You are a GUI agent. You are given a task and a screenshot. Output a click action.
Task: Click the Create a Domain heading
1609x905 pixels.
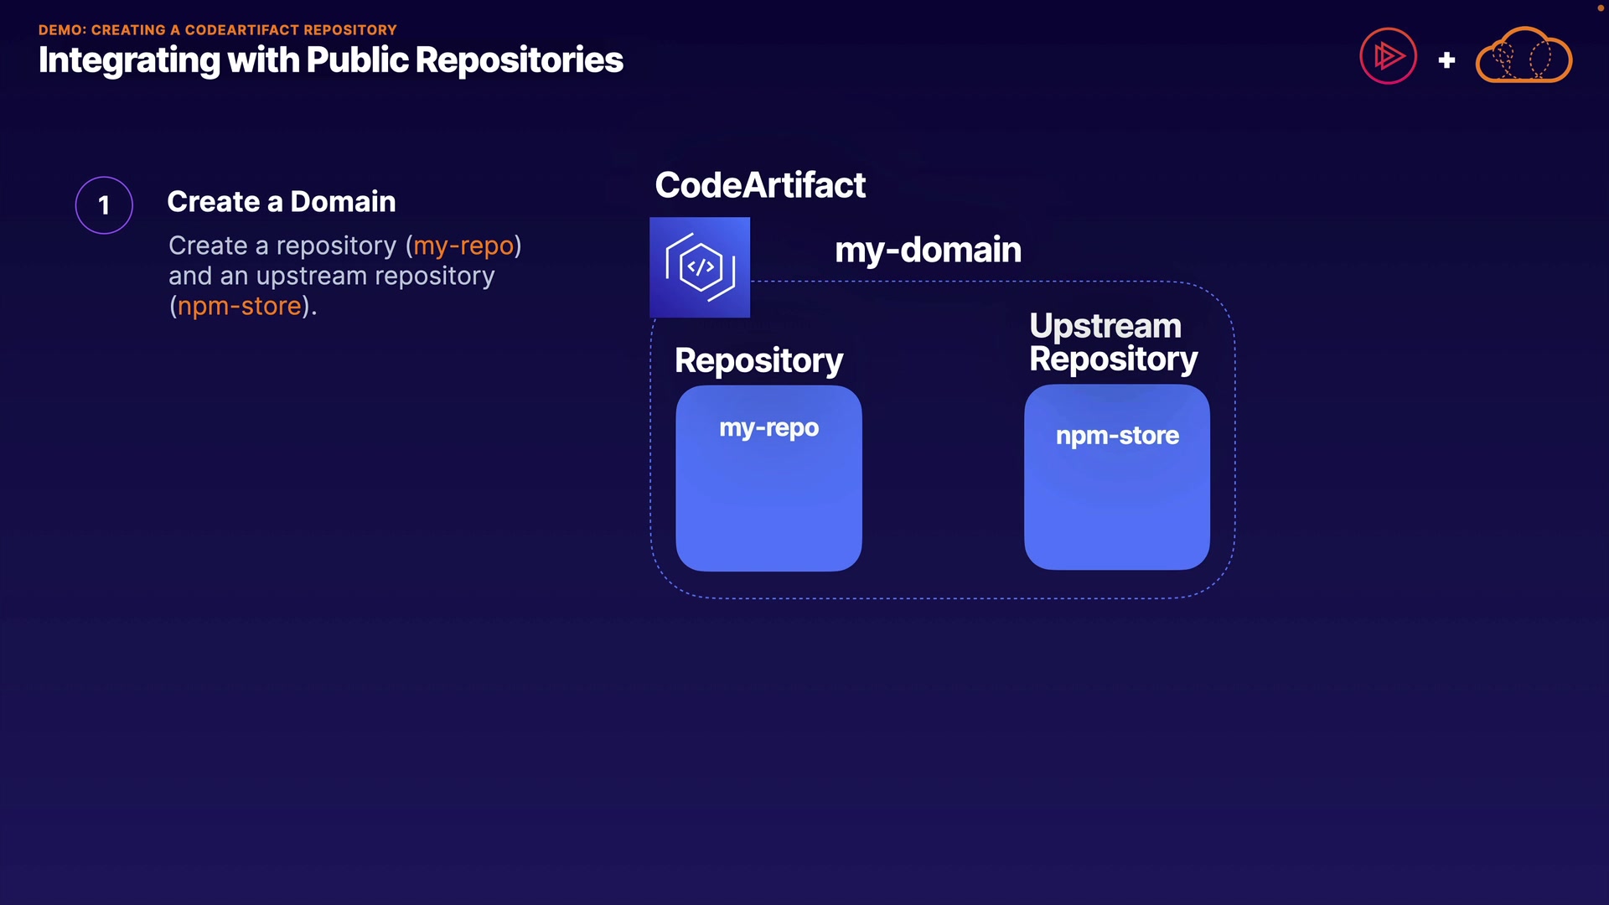coord(281,202)
